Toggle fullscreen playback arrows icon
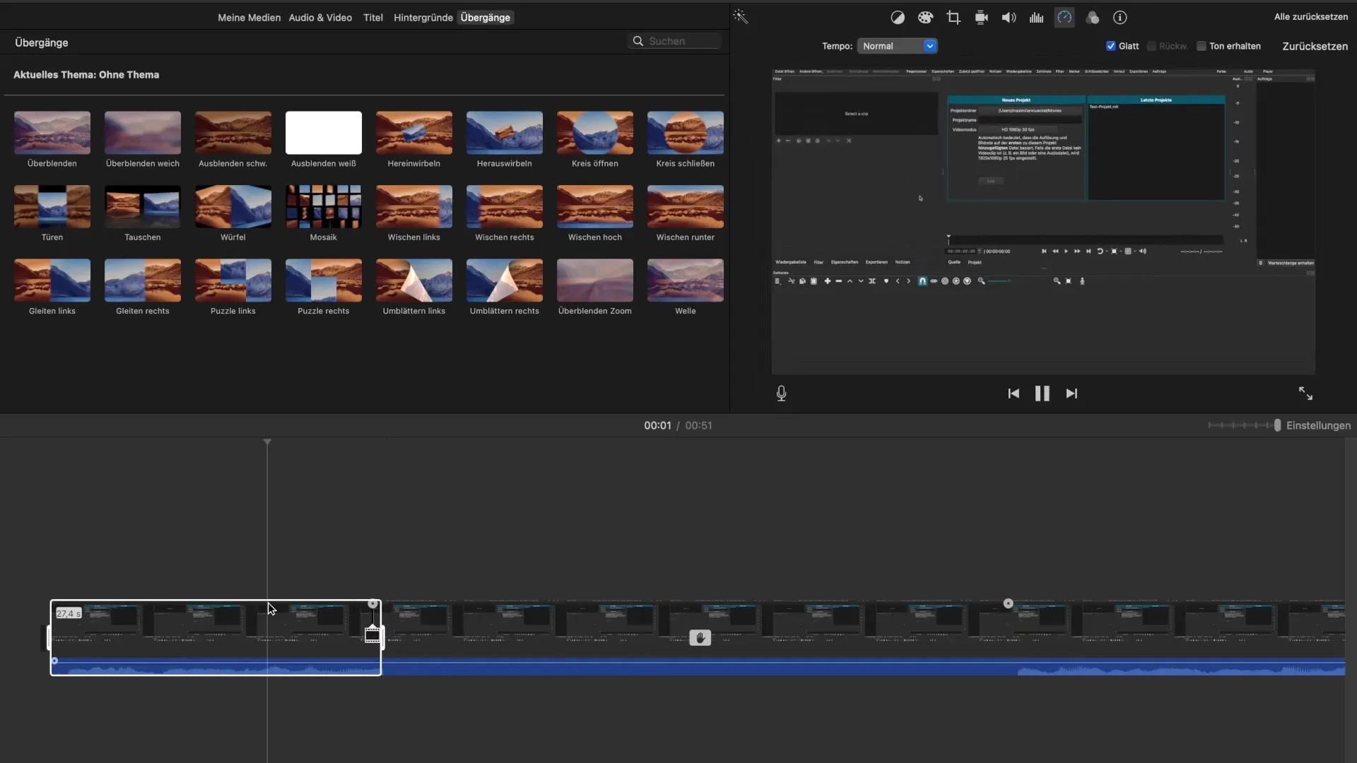 pos(1305,394)
